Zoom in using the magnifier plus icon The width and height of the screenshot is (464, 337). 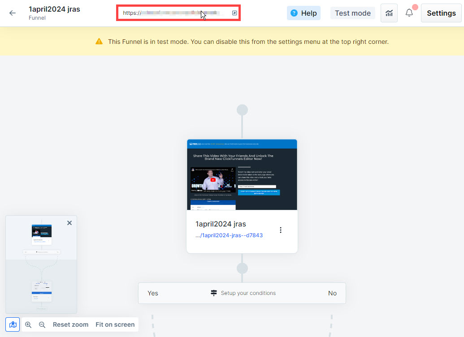[x=28, y=324]
